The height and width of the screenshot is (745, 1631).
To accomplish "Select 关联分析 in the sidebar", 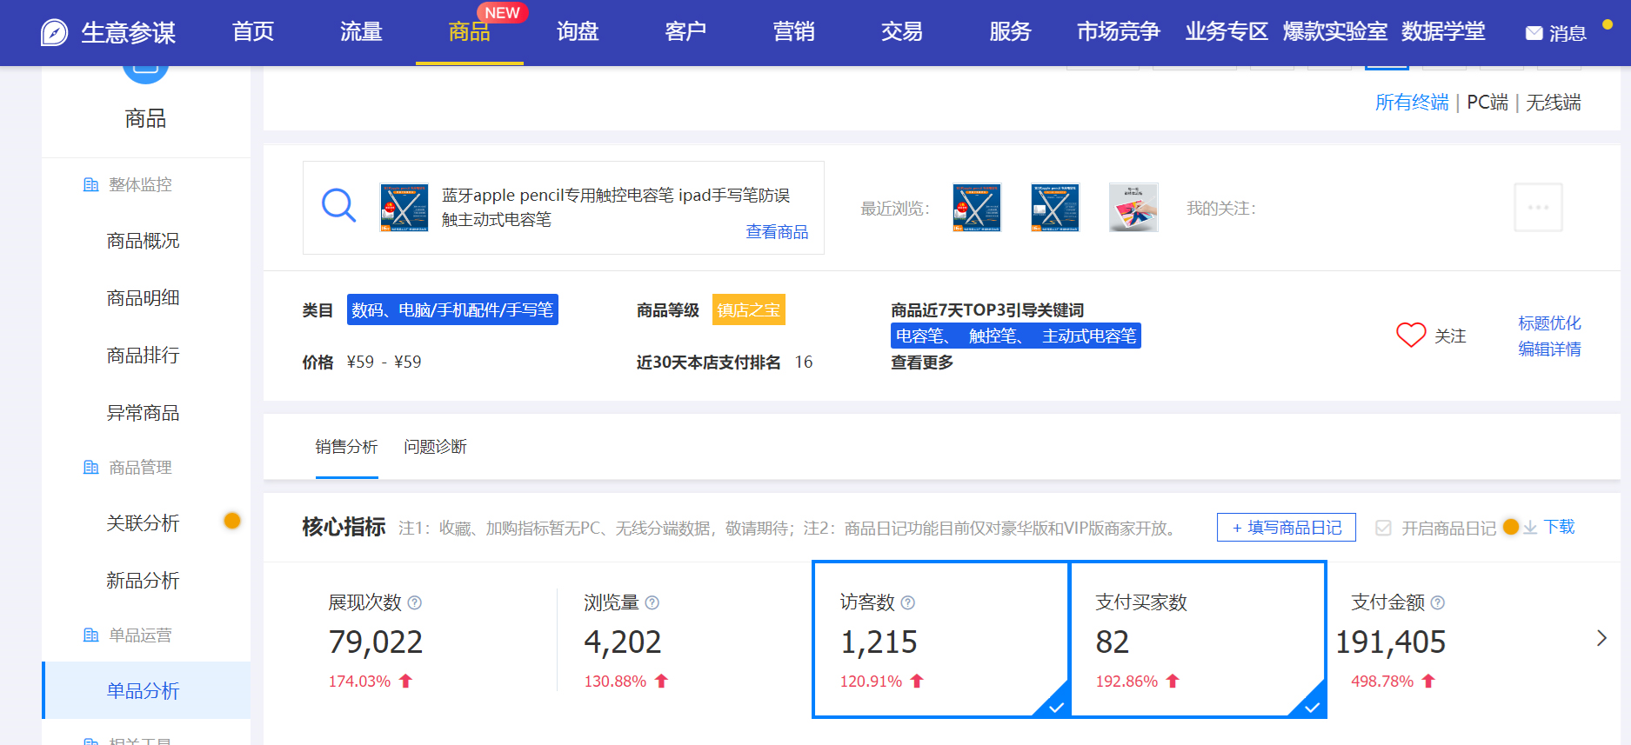I will pyautogui.click(x=143, y=523).
